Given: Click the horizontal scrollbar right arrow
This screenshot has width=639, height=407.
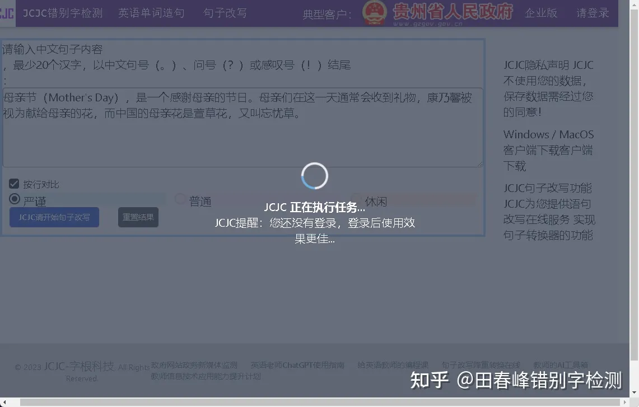Looking at the screenshot, I should pyautogui.click(x=625, y=403).
